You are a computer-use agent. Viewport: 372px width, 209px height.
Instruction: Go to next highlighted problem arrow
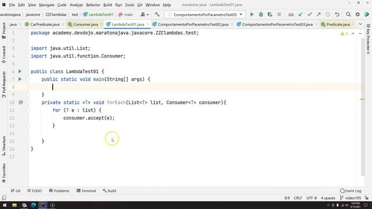pos(360,34)
